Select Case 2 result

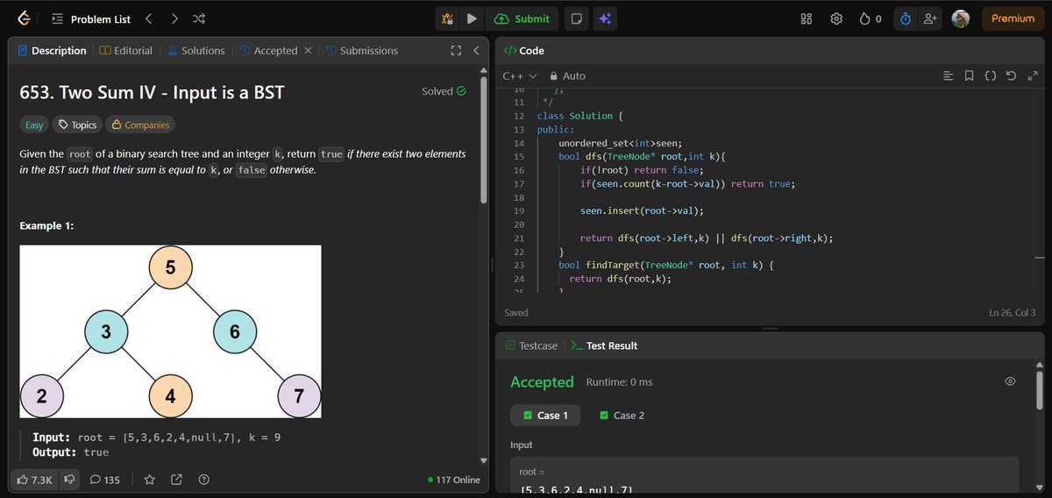622,415
